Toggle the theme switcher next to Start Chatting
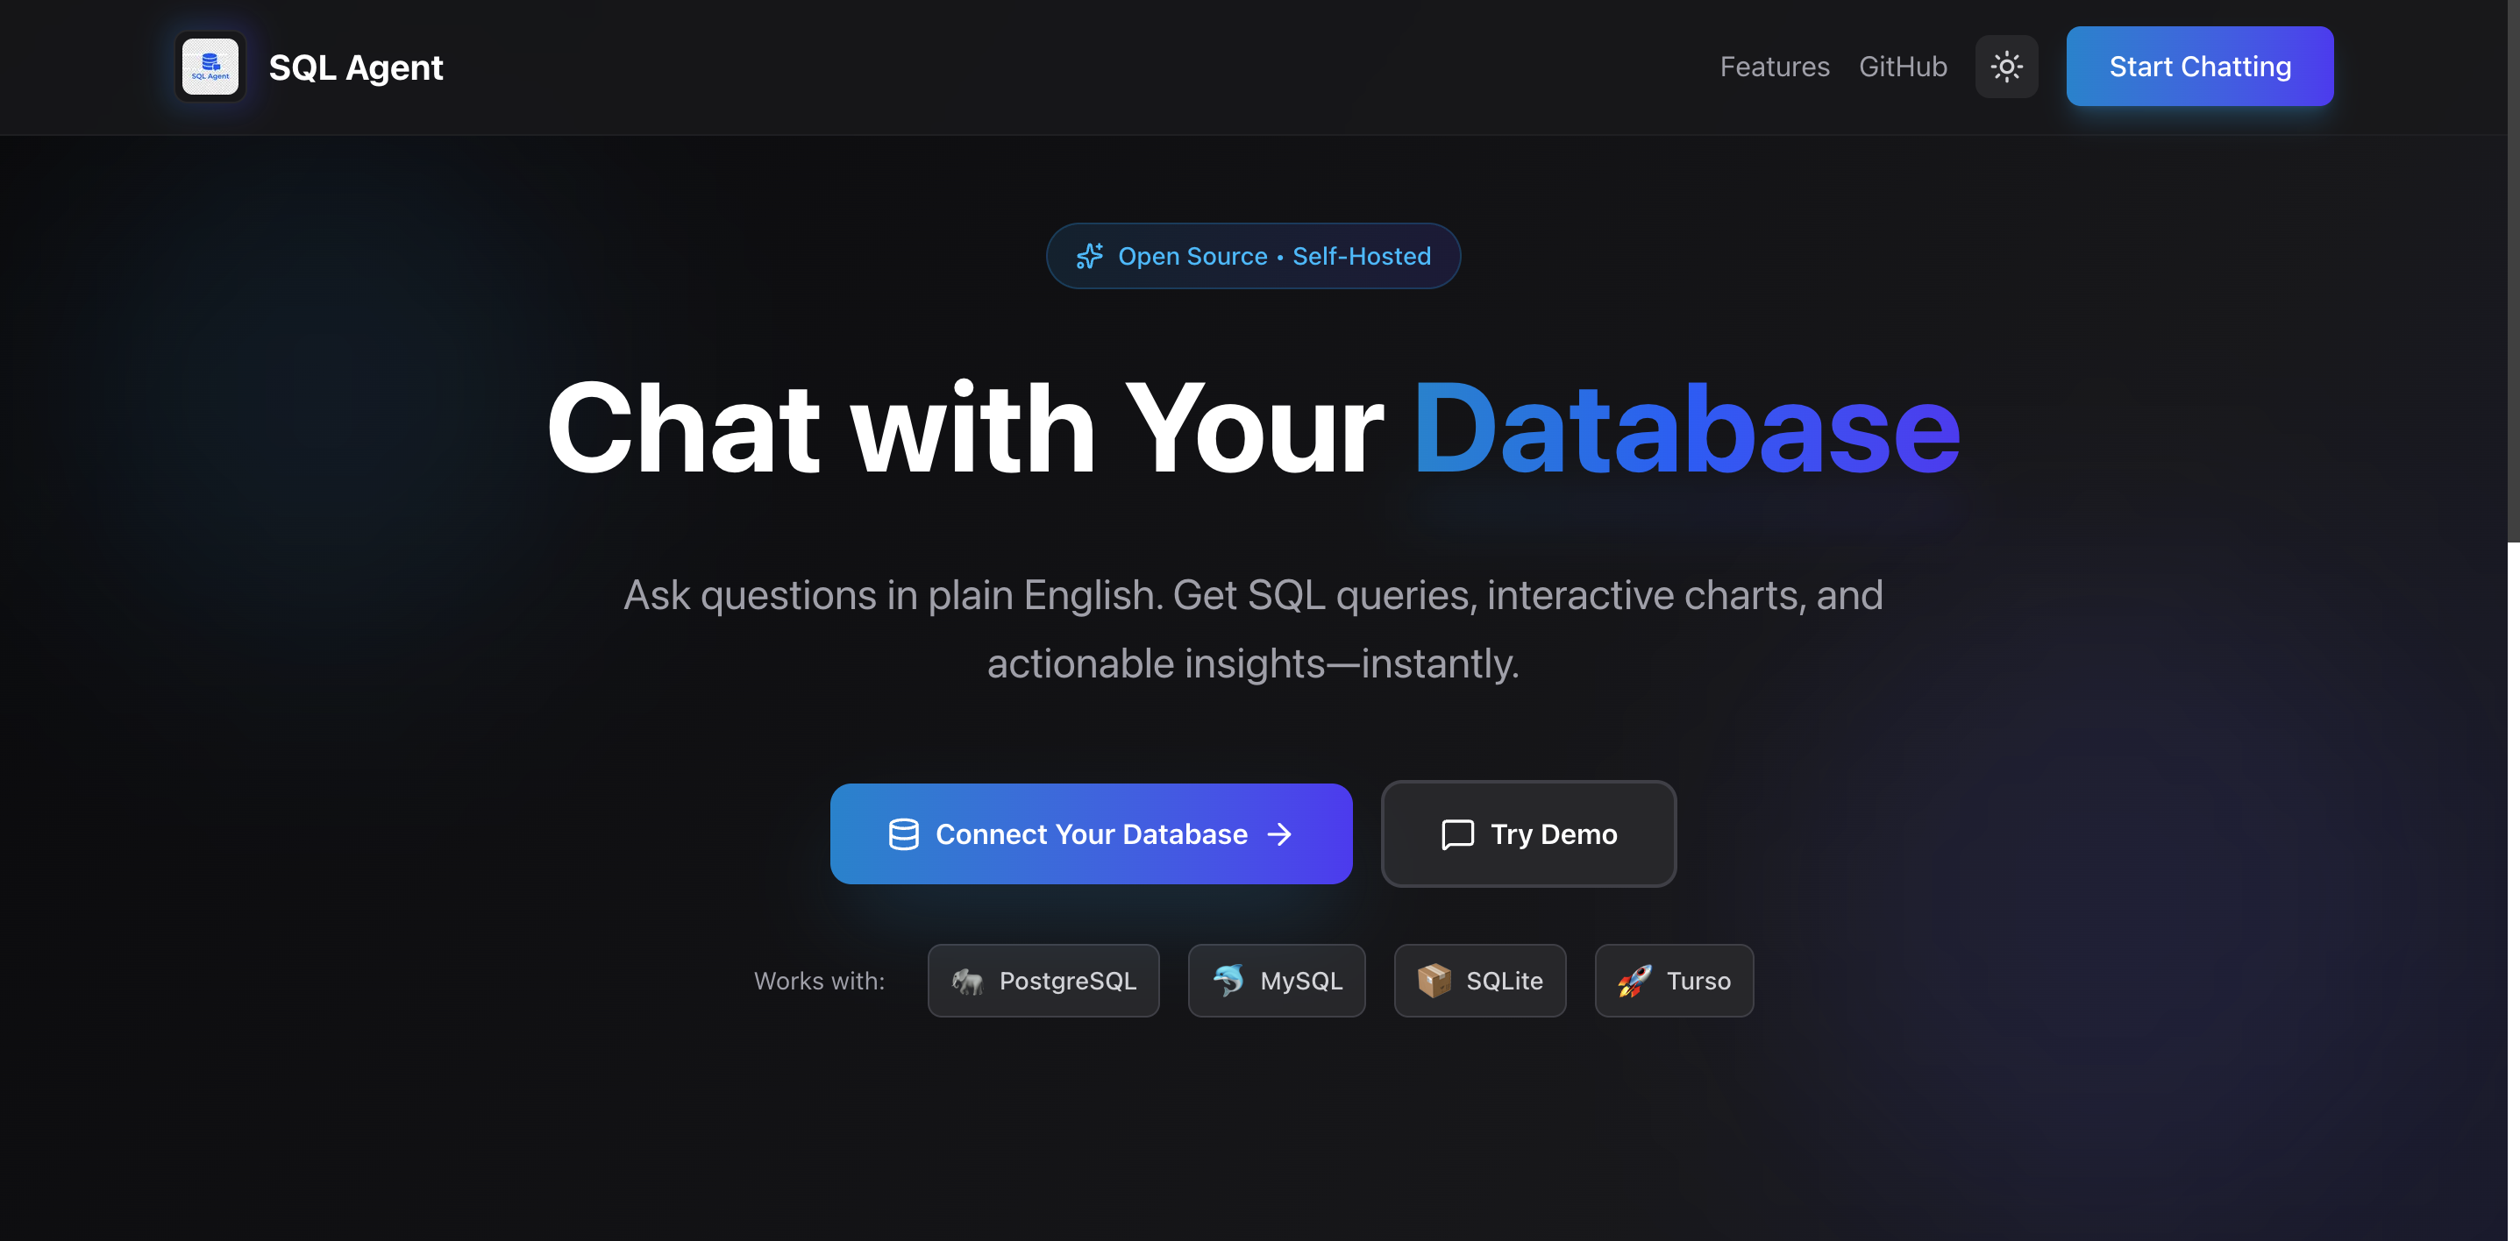This screenshot has width=2520, height=1241. (x=2006, y=66)
